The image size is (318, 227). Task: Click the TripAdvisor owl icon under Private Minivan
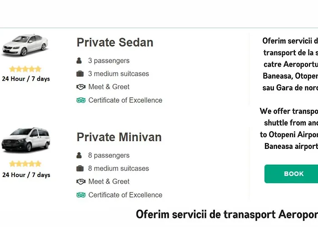click(x=81, y=195)
